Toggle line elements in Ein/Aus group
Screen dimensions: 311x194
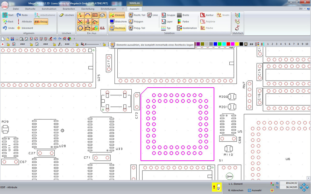[80, 21]
